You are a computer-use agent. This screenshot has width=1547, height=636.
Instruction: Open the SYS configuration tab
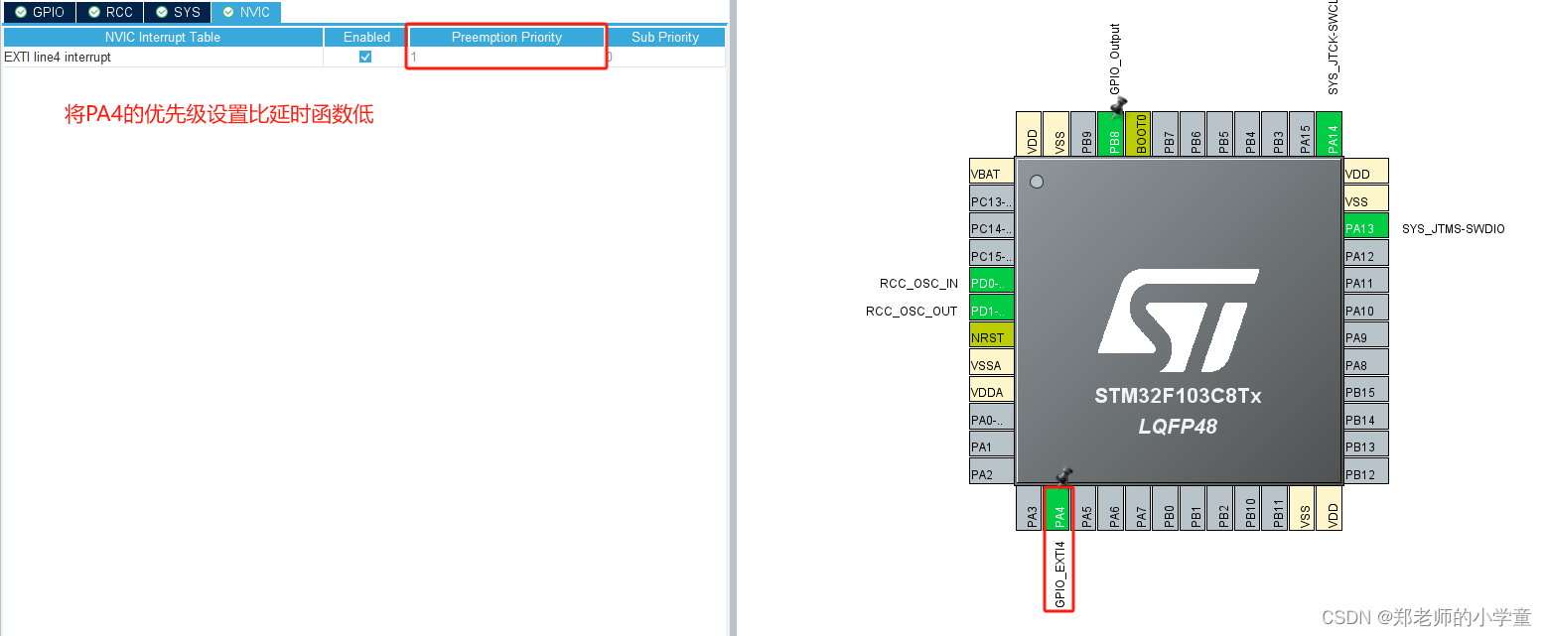pos(178,12)
